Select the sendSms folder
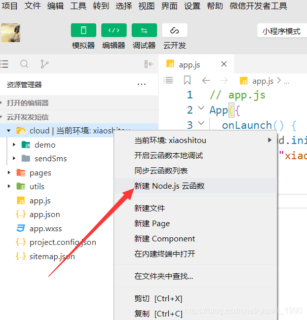 pyautogui.click(x=51, y=158)
